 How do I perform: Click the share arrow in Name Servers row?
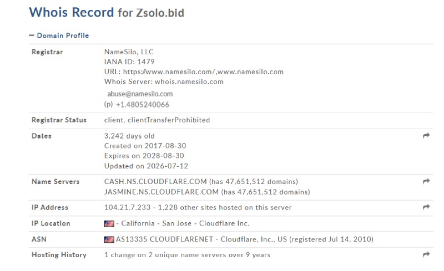pyautogui.click(x=426, y=181)
